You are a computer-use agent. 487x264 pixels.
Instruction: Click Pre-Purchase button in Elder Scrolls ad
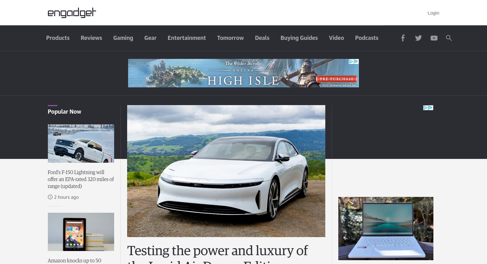(337, 79)
